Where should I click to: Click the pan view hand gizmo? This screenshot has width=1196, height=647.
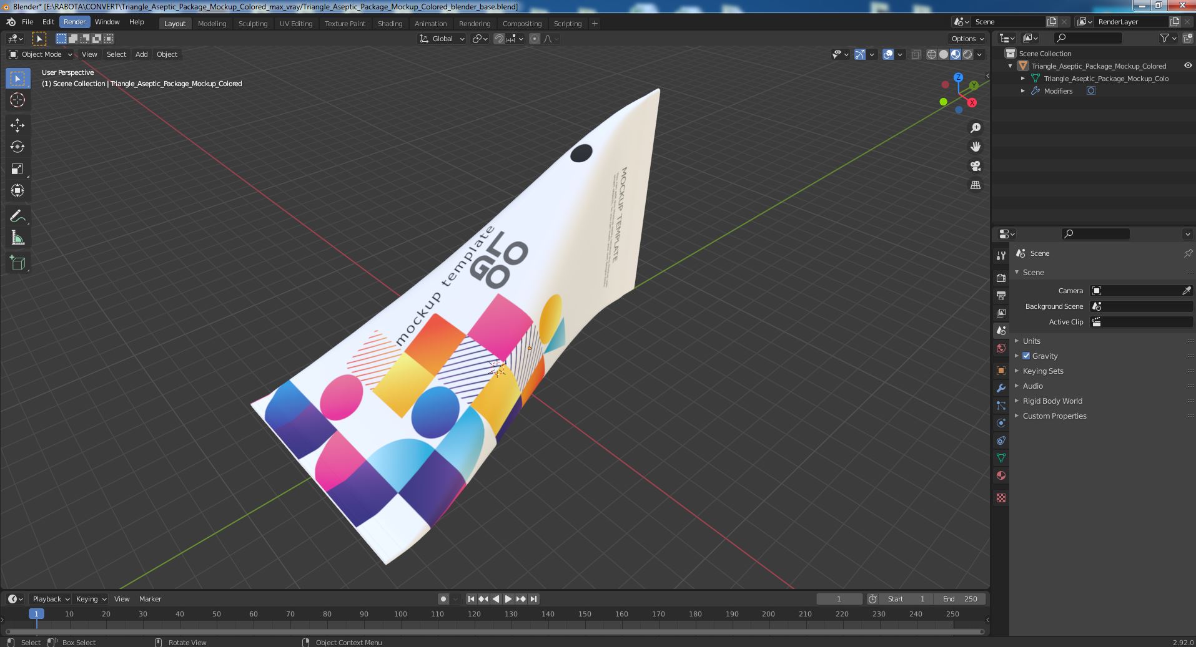point(976,147)
